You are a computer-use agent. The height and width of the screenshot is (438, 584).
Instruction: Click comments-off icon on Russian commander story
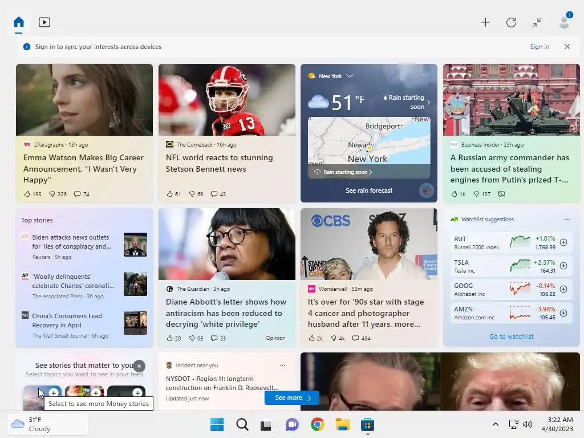[x=502, y=194]
